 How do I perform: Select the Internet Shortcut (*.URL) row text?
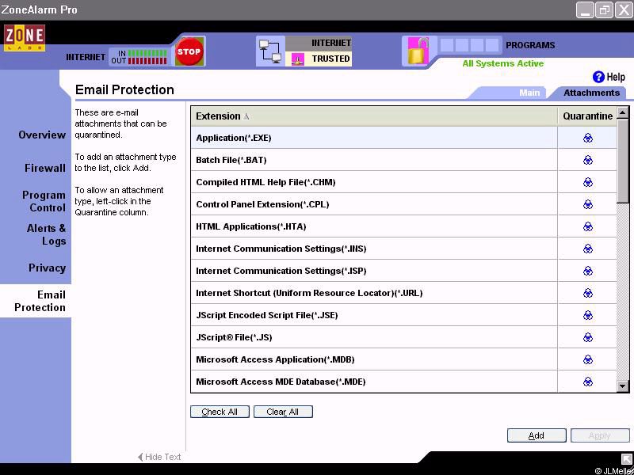tap(309, 293)
